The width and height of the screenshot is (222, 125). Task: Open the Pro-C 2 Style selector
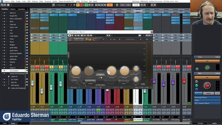(x=100, y=75)
